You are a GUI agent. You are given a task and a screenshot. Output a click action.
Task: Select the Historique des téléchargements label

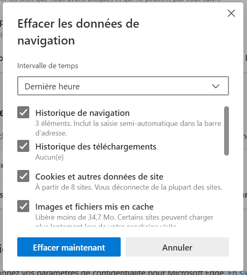[x=95, y=147]
